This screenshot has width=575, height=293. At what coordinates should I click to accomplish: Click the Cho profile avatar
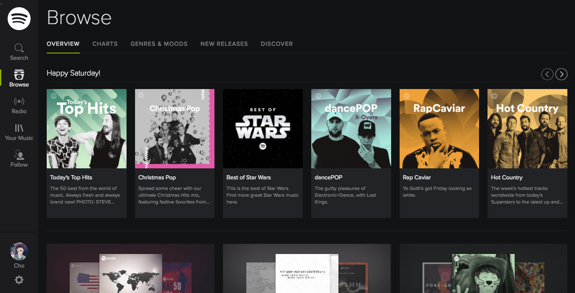[x=19, y=251]
